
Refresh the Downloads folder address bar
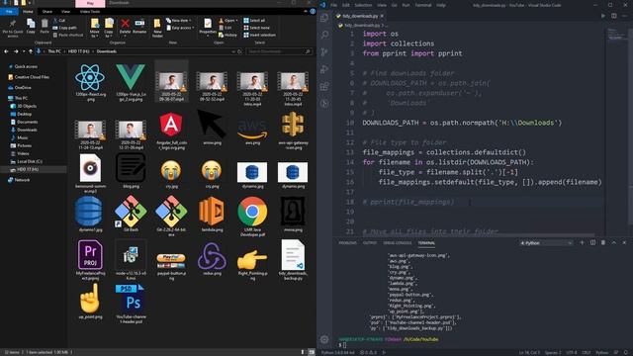pos(239,51)
